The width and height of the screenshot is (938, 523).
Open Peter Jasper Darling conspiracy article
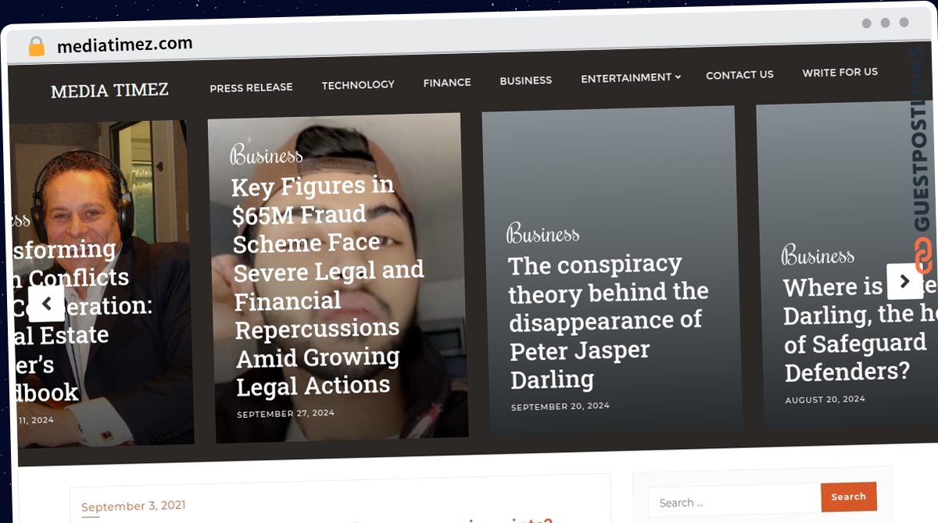point(608,322)
